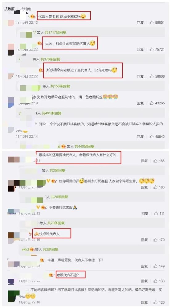Switch to 按热度 sorting tab
171x308 pixels.
tap(10, 9)
